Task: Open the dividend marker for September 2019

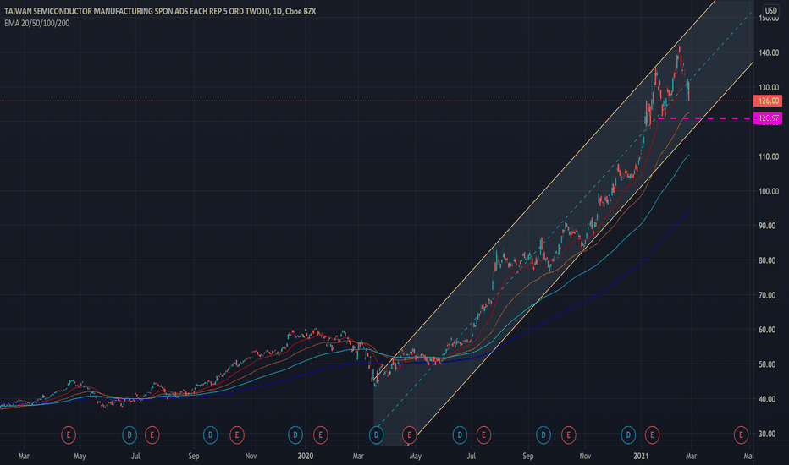Action: pos(210,435)
